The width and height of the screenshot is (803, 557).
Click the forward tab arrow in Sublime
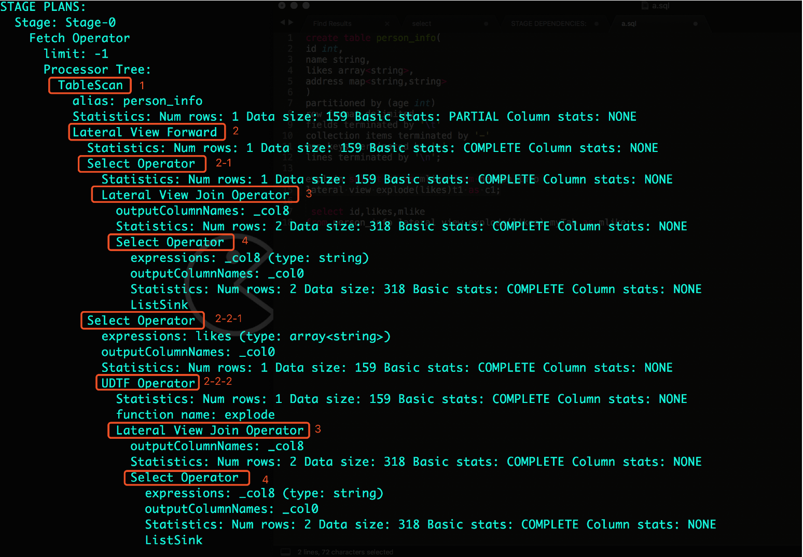click(291, 22)
